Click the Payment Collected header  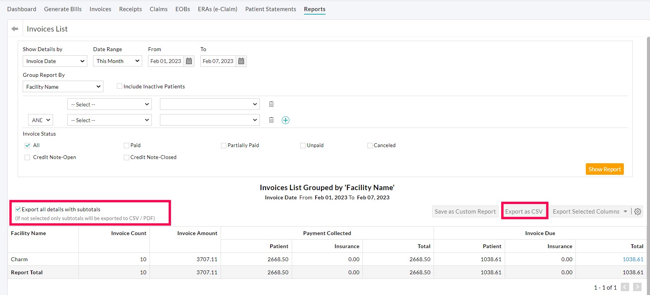(x=327, y=233)
